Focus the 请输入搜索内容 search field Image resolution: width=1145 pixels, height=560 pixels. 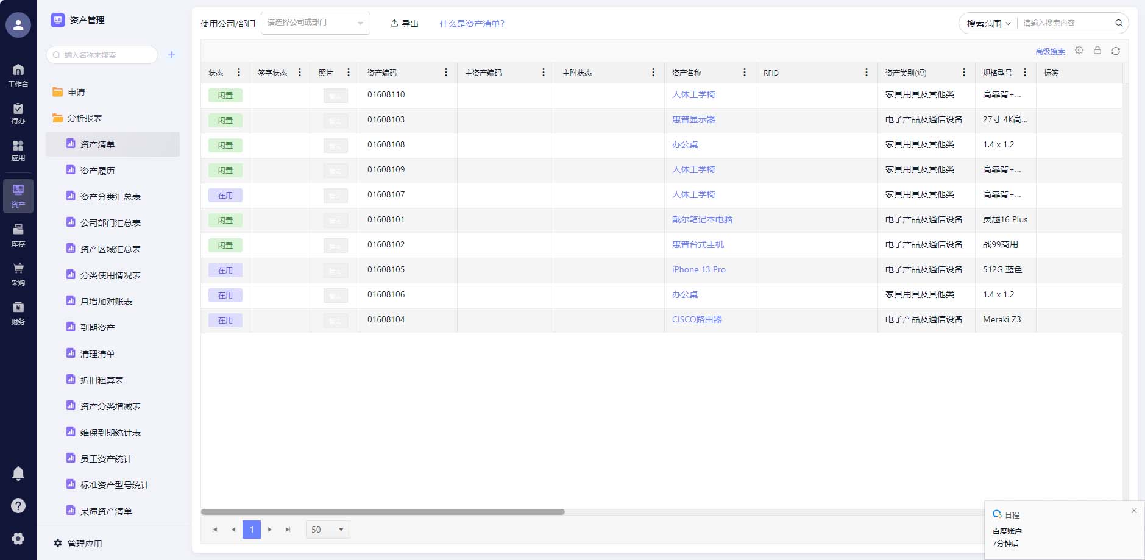1065,23
